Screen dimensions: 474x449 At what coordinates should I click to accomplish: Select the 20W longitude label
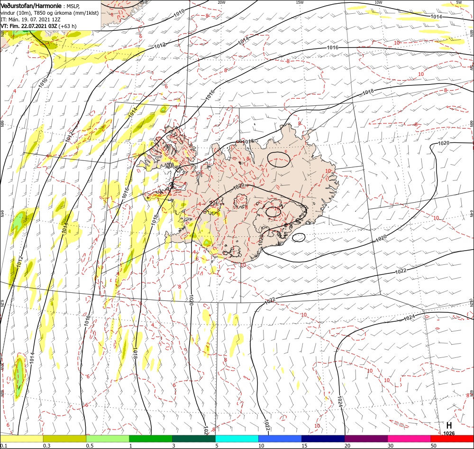click(221, 2)
